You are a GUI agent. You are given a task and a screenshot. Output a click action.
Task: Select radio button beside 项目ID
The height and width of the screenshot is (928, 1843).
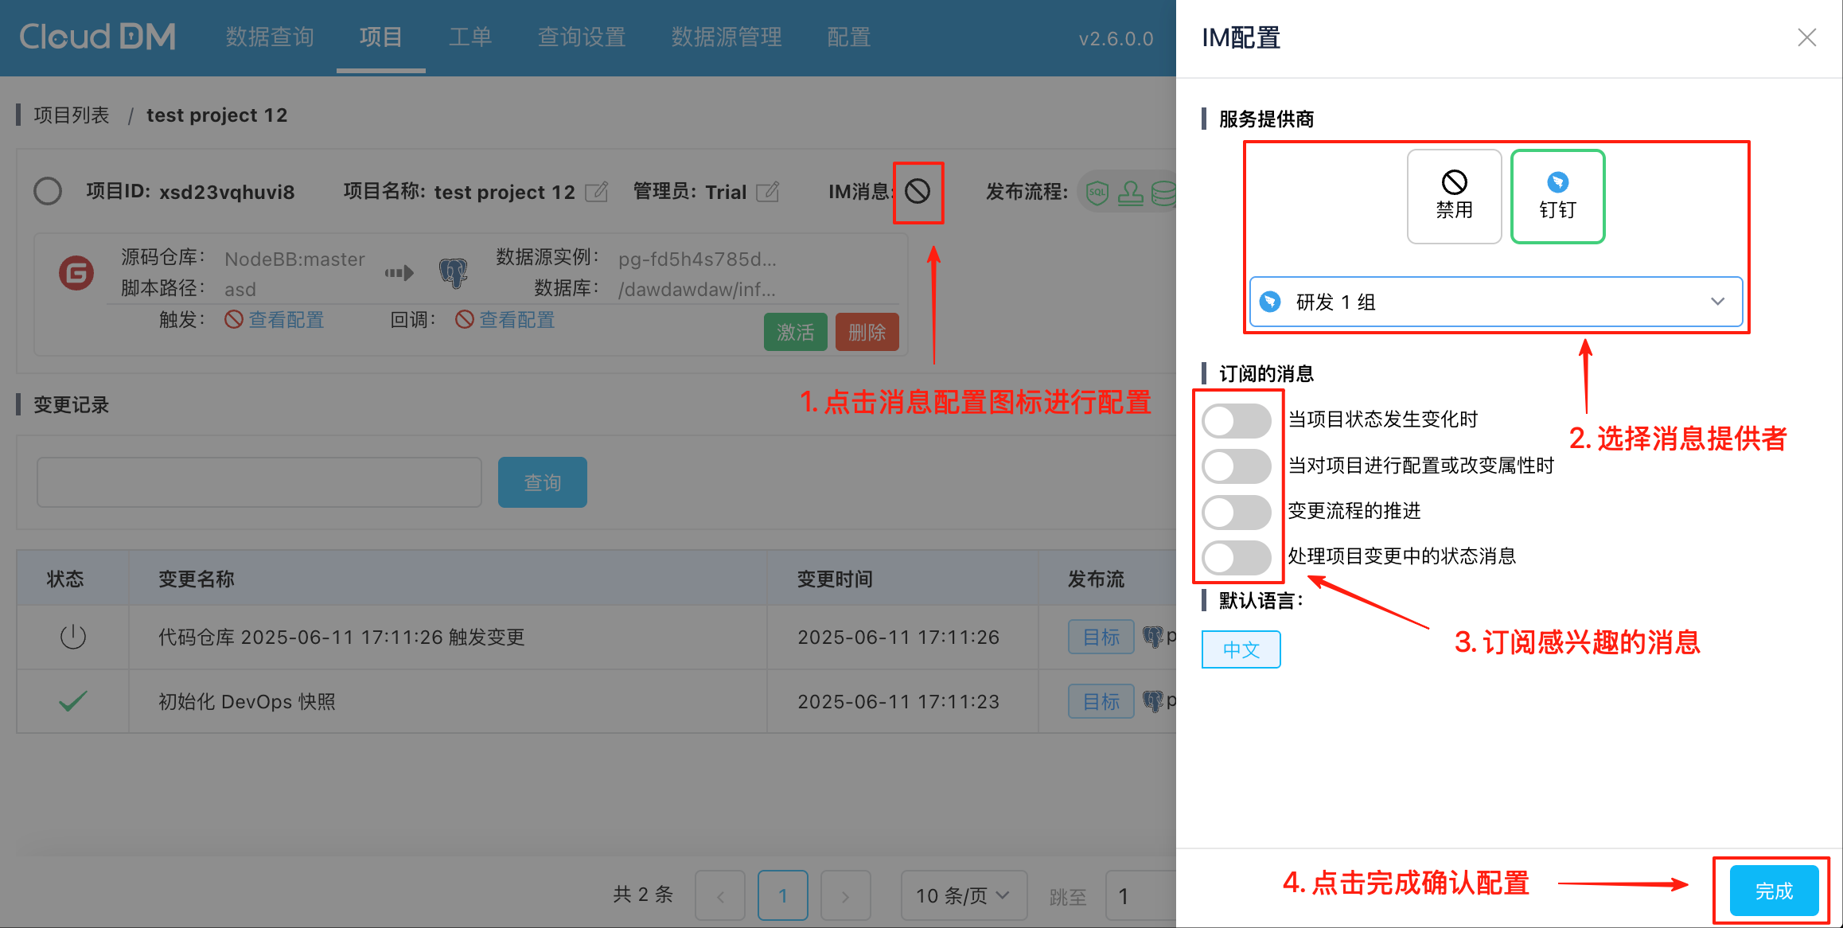pyautogui.click(x=48, y=192)
